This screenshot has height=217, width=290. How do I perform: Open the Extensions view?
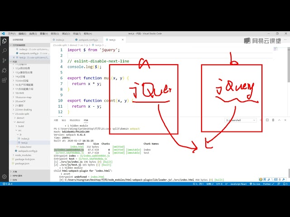(4, 80)
